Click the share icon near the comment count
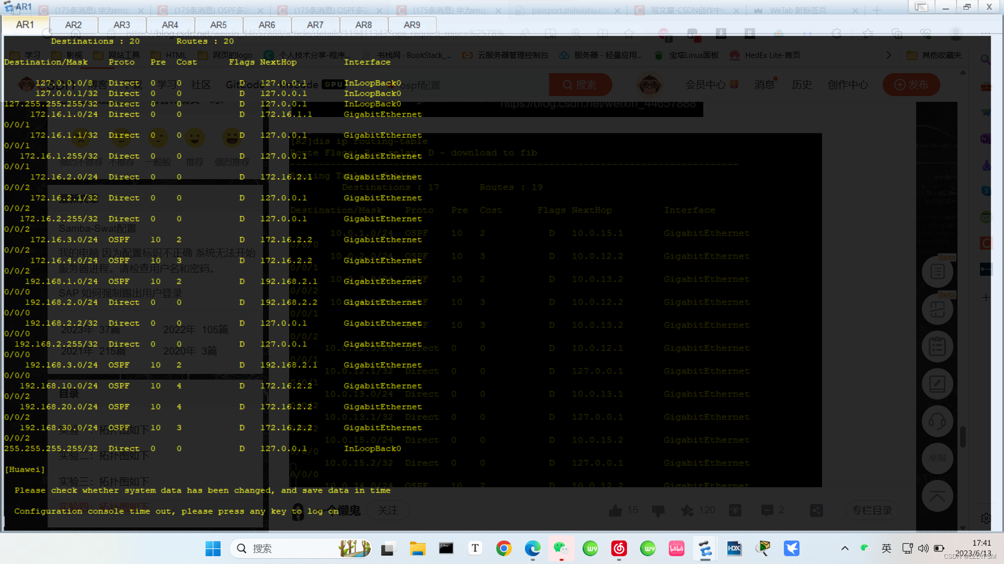Viewport: 1004px width, 564px height. (816, 510)
